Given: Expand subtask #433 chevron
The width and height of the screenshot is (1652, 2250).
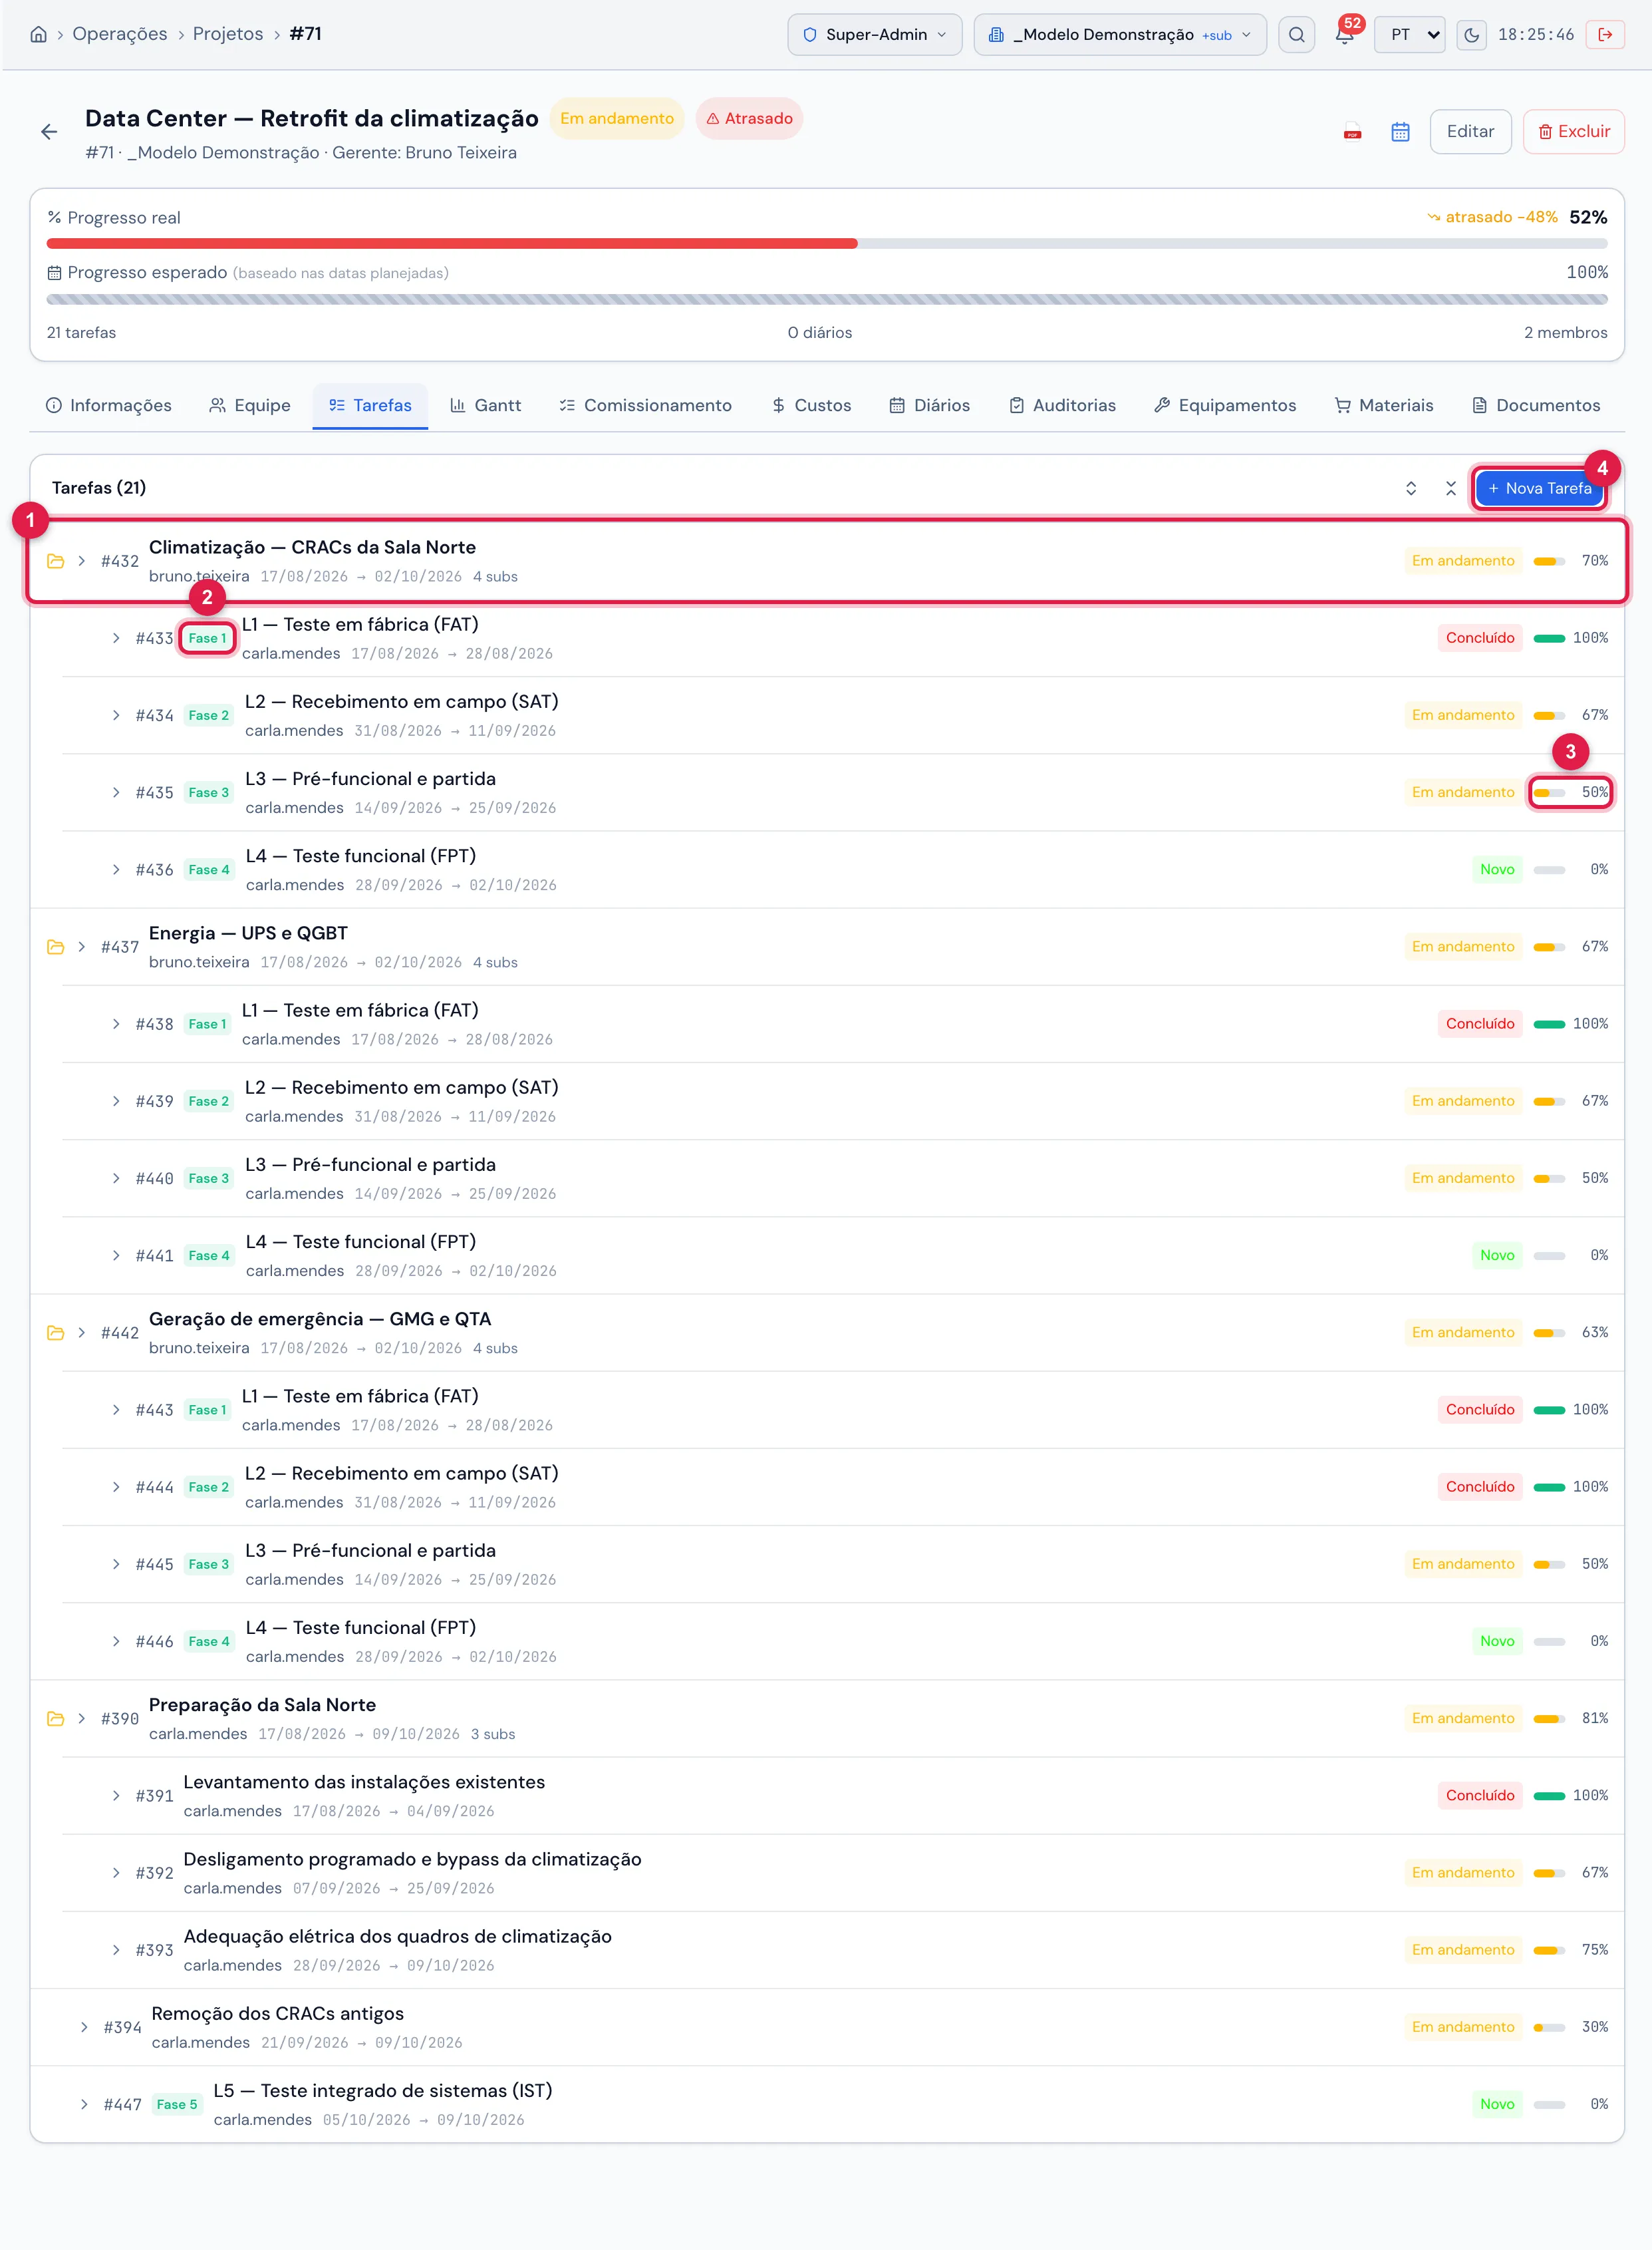Looking at the screenshot, I should tap(116, 638).
